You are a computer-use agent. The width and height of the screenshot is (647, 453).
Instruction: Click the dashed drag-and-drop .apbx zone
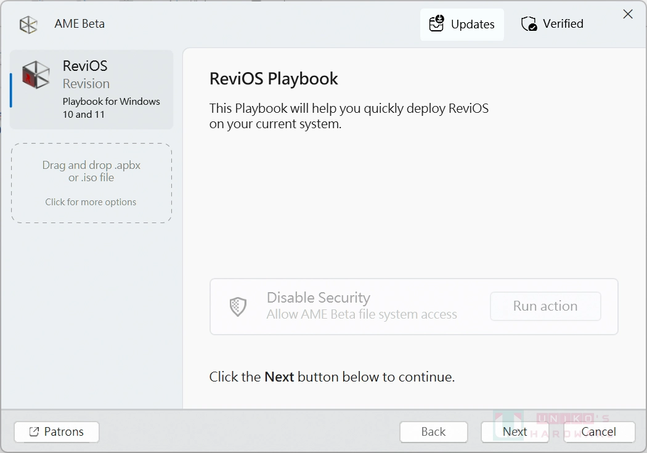click(91, 182)
